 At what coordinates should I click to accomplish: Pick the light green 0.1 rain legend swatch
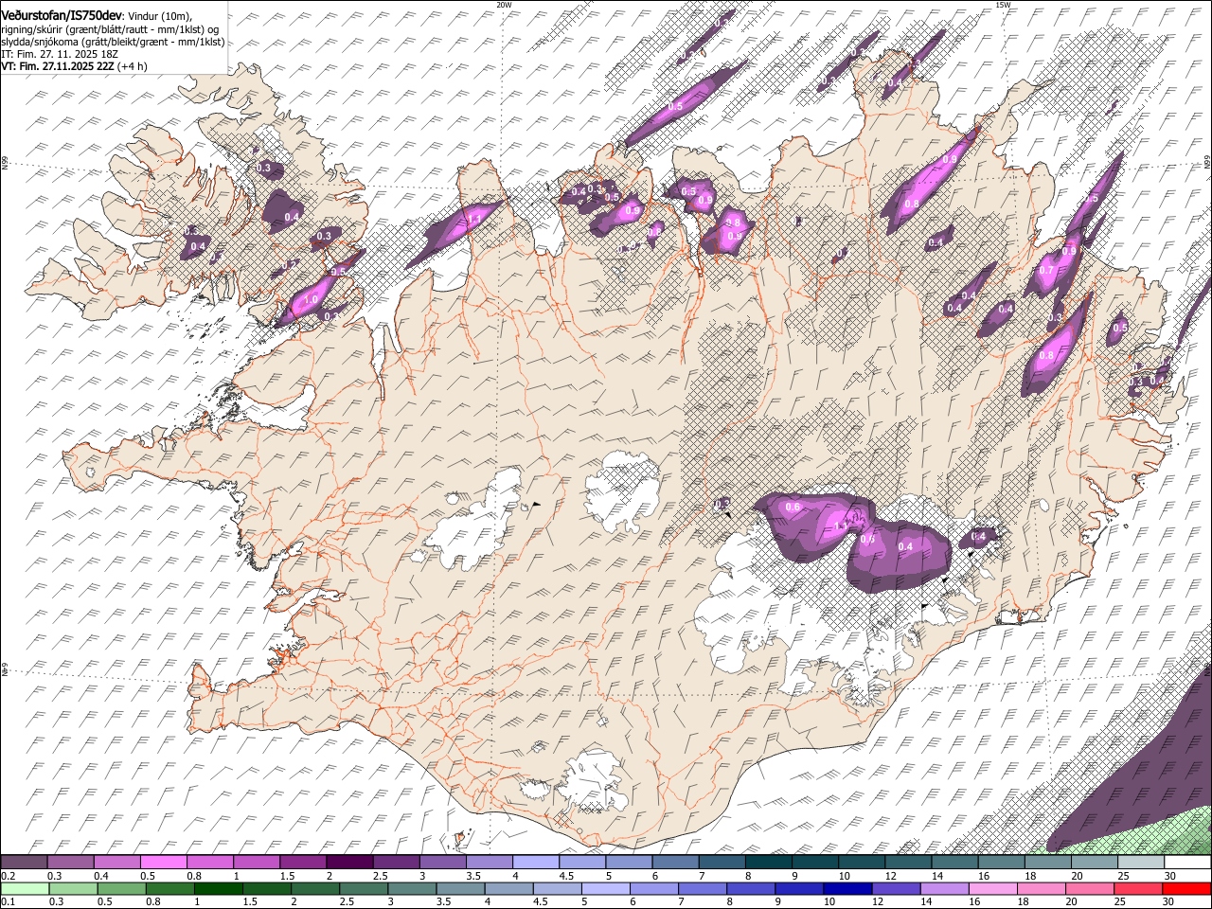[x=25, y=888]
